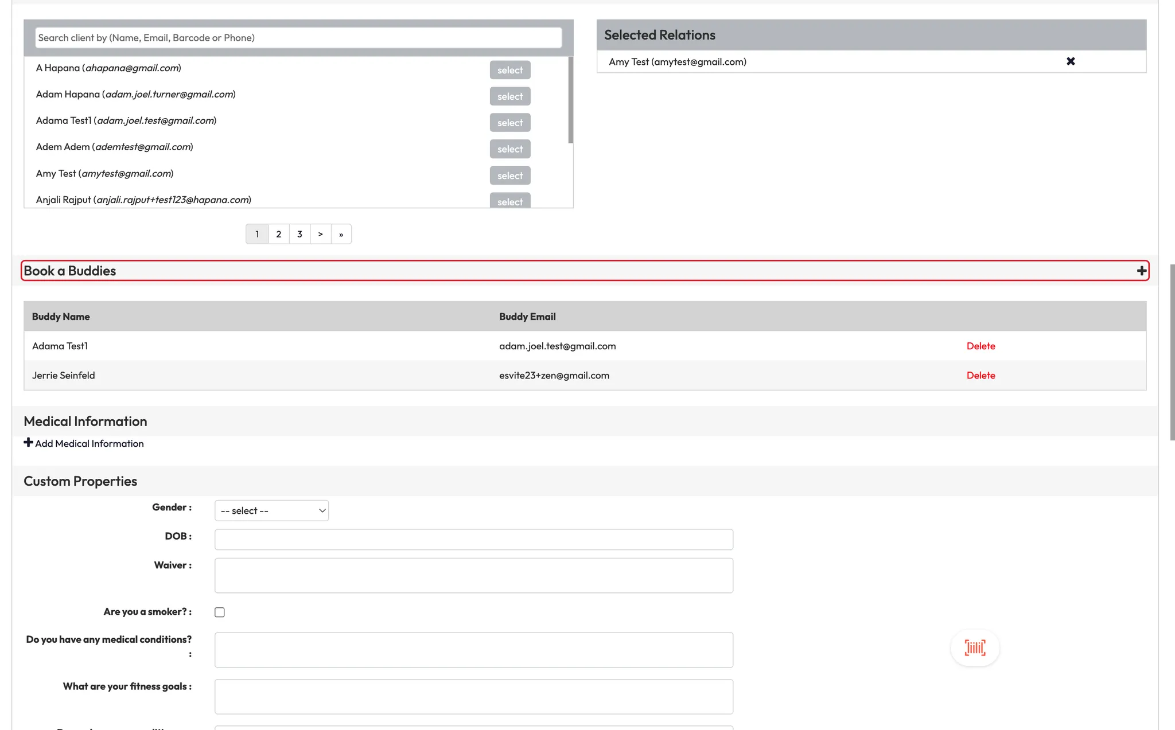Click the client list scrollbar thumb
Viewport: 1175px width, 730px height.
point(570,100)
